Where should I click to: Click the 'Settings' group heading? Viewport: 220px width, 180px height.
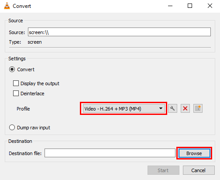(17, 59)
